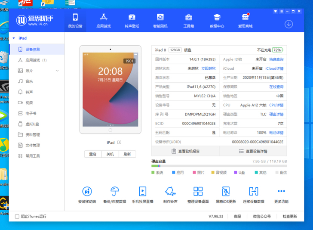The image size is (313, 230).
Task: Click 屏蔽iOS更新 icon
Action: 226,191
